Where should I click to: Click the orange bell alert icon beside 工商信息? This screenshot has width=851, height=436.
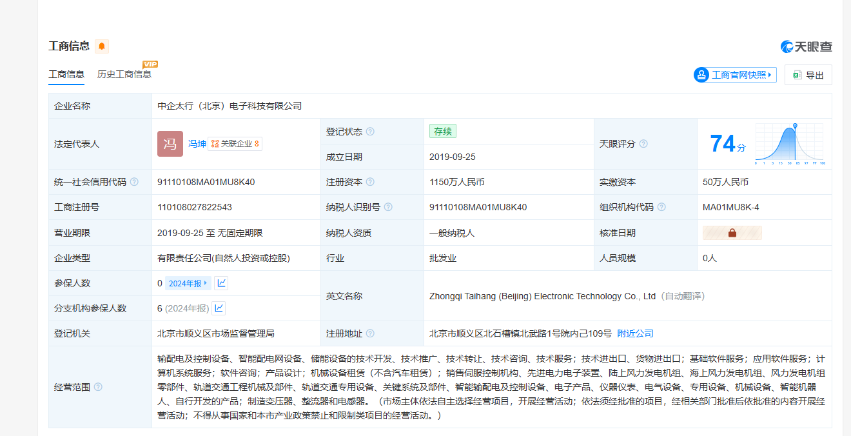click(102, 46)
